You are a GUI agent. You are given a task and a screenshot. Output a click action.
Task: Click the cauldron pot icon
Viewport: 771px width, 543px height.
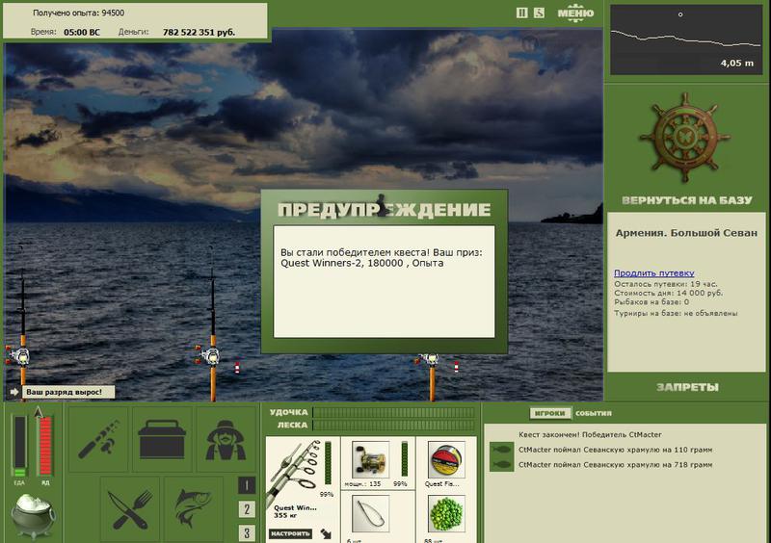tap(33, 516)
